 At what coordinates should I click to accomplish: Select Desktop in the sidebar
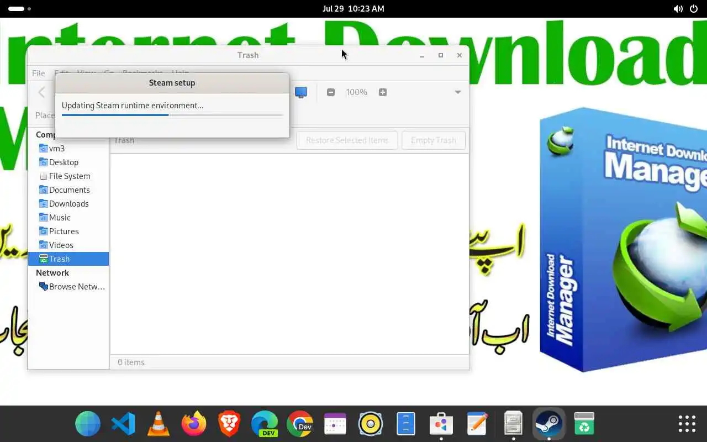tap(68, 162)
